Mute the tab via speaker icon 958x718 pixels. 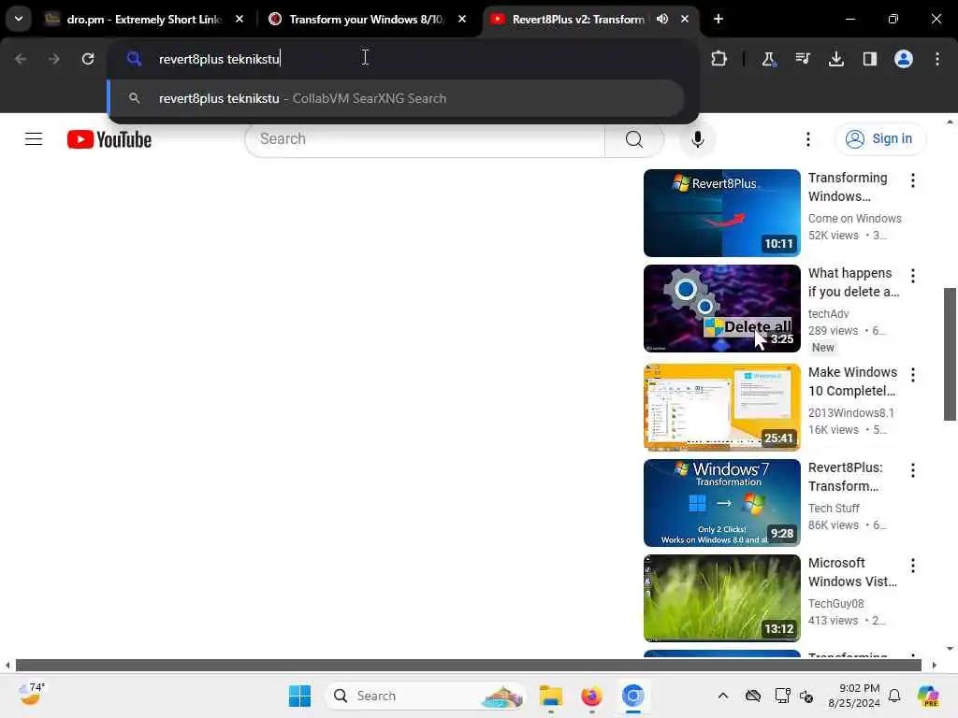(x=662, y=19)
